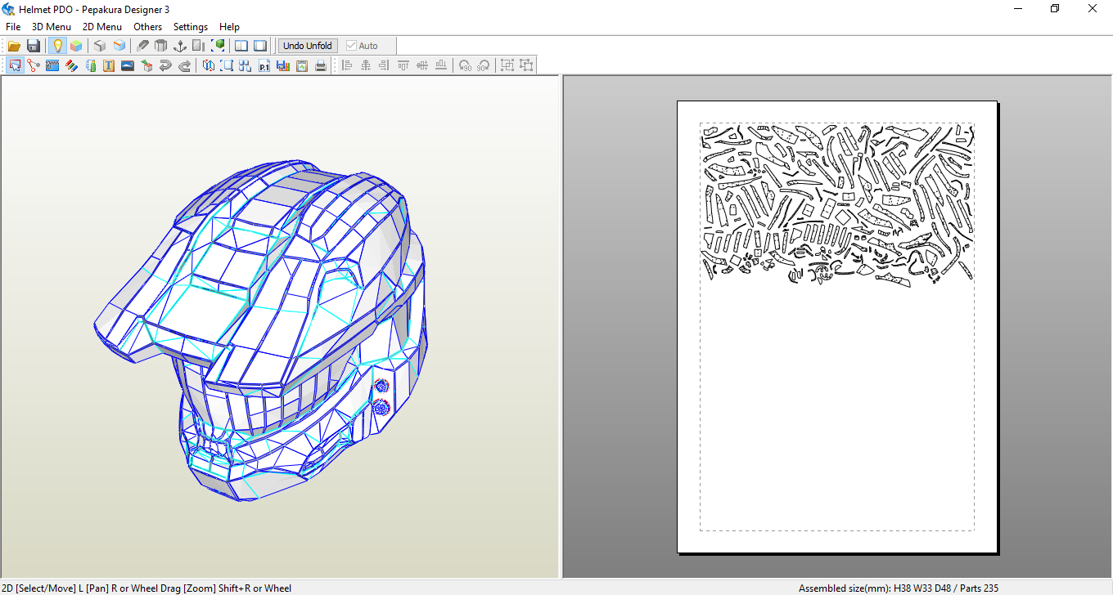This screenshot has height=595, width=1113.
Task: Print the pattern using the printer icon
Action: (x=321, y=66)
